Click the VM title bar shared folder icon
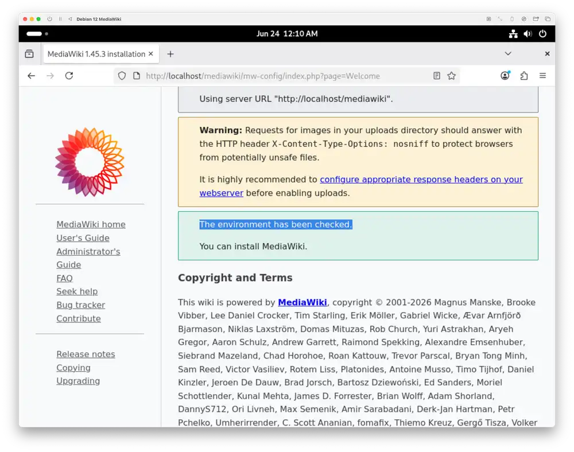 [x=536, y=19]
